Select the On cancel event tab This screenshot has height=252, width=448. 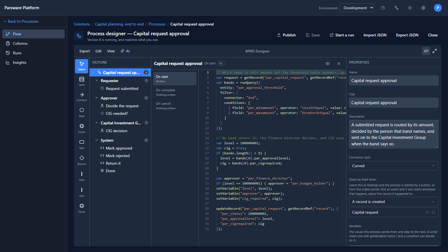point(175,106)
